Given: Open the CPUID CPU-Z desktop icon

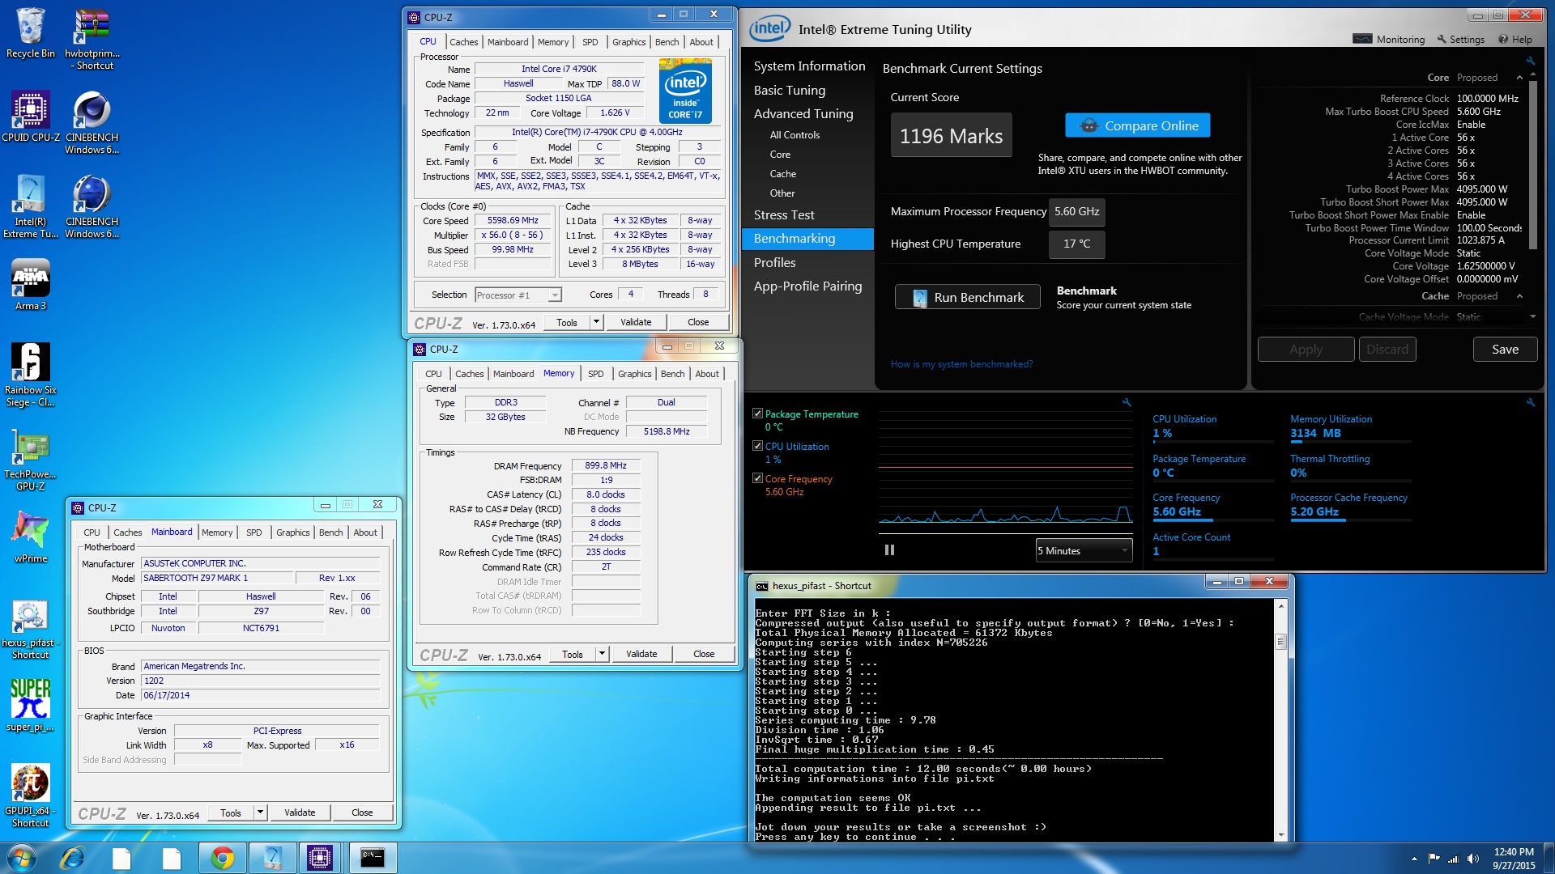Looking at the screenshot, I should pyautogui.click(x=31, y=117).
